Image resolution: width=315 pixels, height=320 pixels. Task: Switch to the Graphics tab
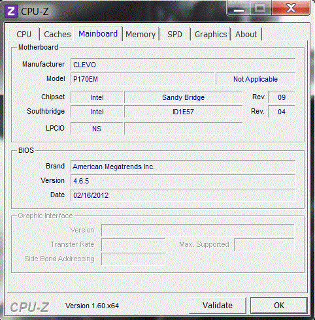click(210, 34)
